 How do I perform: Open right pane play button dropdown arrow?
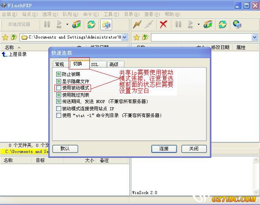(x=198, y=25)
